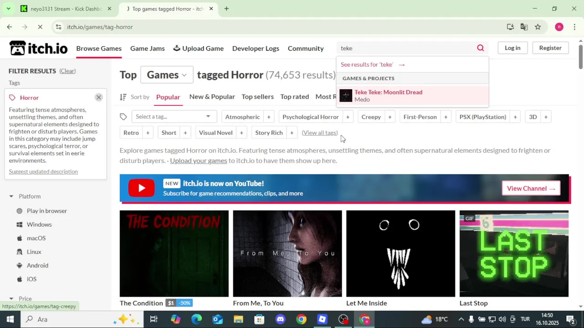The image size is (584, 328).
Task: Bookmark this page with star icon
Action: point(538,27)
